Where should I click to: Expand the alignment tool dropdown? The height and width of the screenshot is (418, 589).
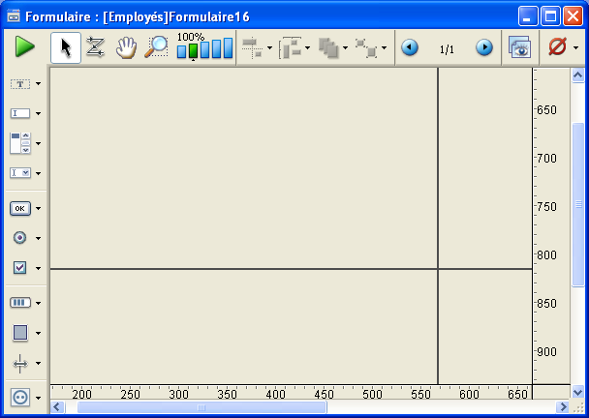point(269,48)
